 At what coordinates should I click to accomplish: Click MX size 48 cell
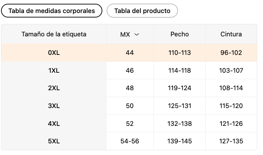click(130, 88)
